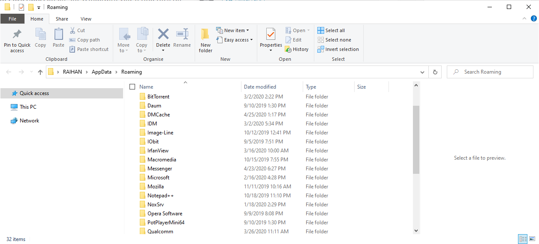Viewport: 539px width, 244px height.
Task: Click the Paste clipboard icon
Action: pyautogui.click(x=58, y=34)
